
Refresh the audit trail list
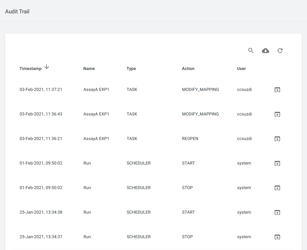280,51
